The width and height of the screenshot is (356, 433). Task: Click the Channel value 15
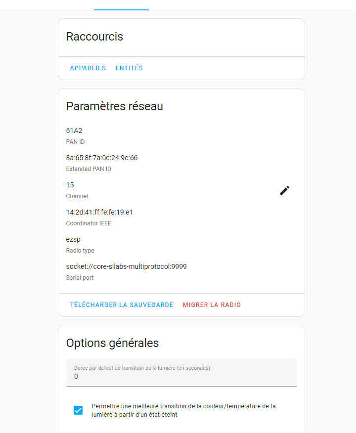70,185
